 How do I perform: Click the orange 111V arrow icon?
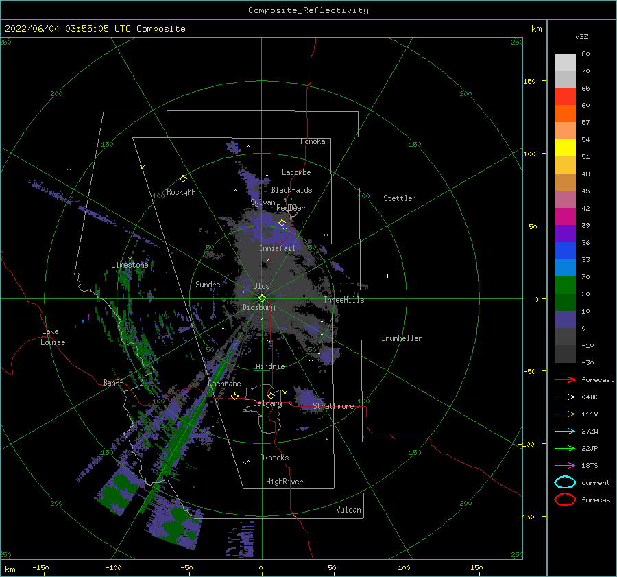pyautogui.click(x=565, y=414)
